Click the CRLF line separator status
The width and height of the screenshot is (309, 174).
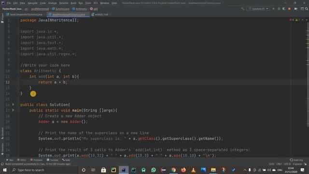pos(279,164)
